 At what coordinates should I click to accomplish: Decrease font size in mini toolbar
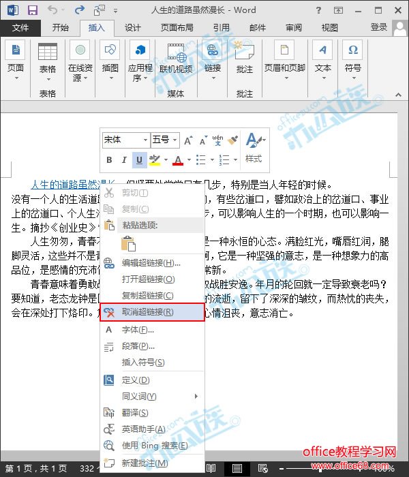click(203, 140)
